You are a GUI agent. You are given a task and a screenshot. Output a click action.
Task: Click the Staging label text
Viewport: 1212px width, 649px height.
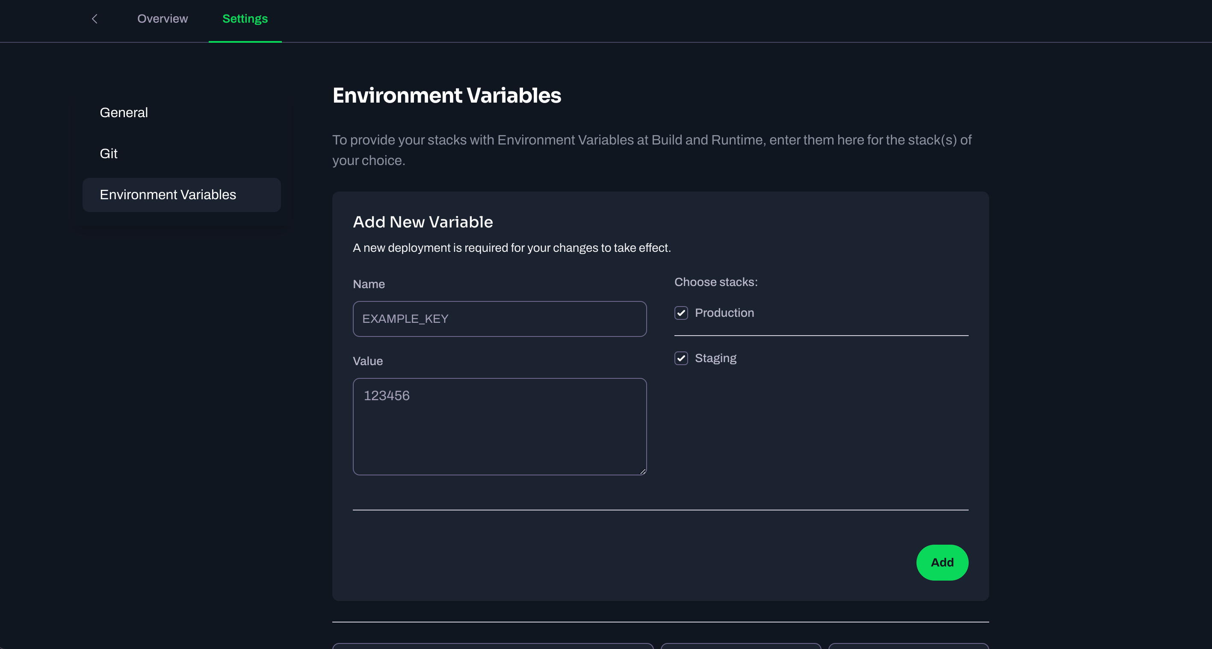715,358
